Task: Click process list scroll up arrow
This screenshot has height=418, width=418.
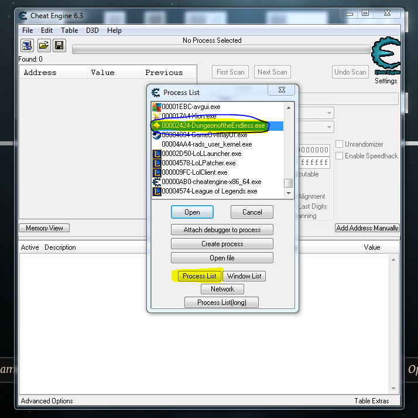Action: 289,108
